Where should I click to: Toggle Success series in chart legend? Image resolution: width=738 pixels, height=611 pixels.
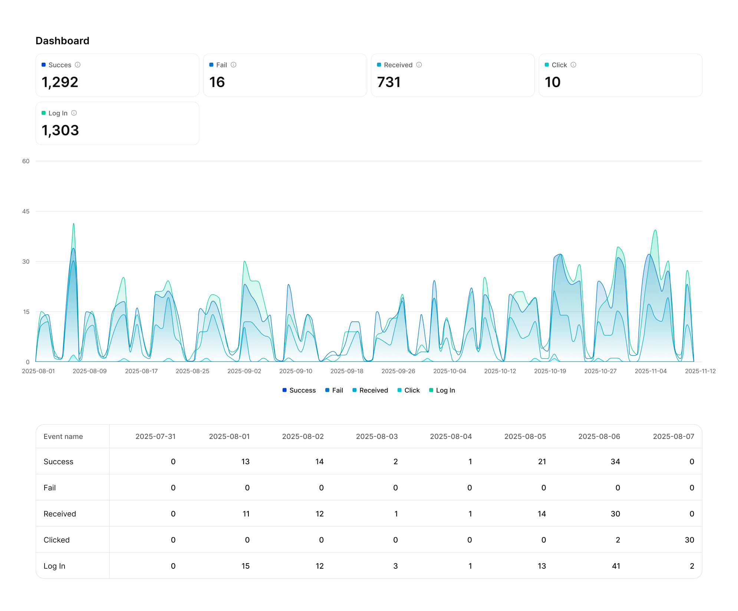click(299, 390)
